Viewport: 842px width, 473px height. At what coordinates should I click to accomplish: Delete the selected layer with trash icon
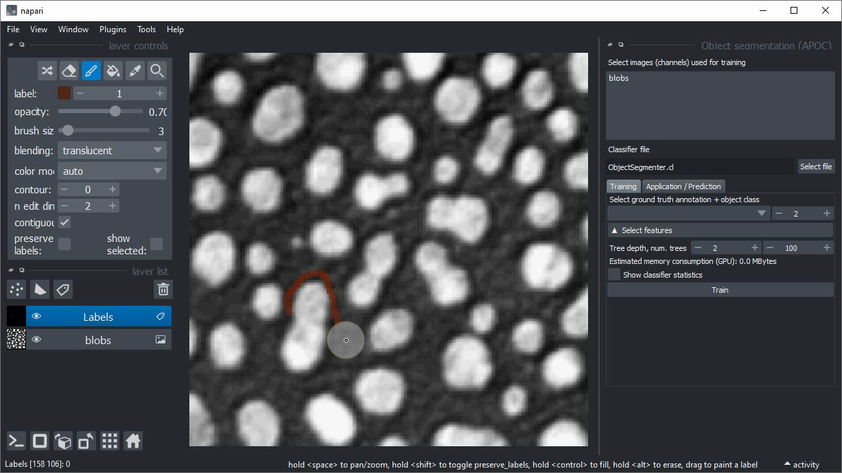click(163, 289)
